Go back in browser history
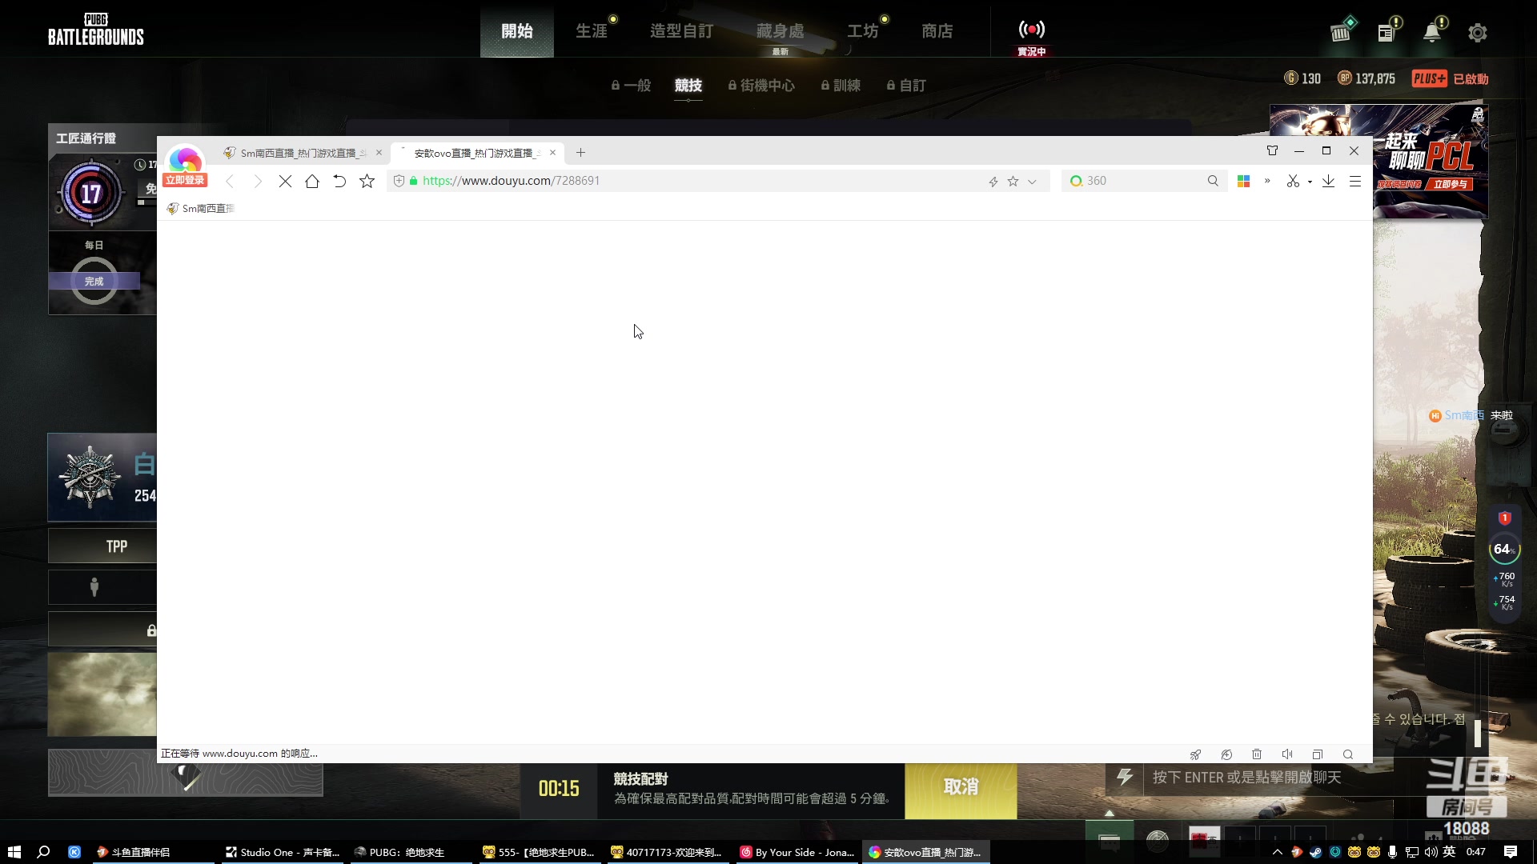Screen dimensions: 1537x864 pos(230,182)
